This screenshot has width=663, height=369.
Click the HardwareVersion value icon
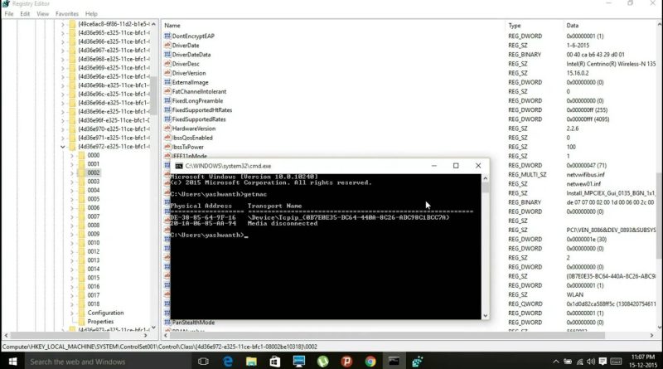click(x=167, y=129)
